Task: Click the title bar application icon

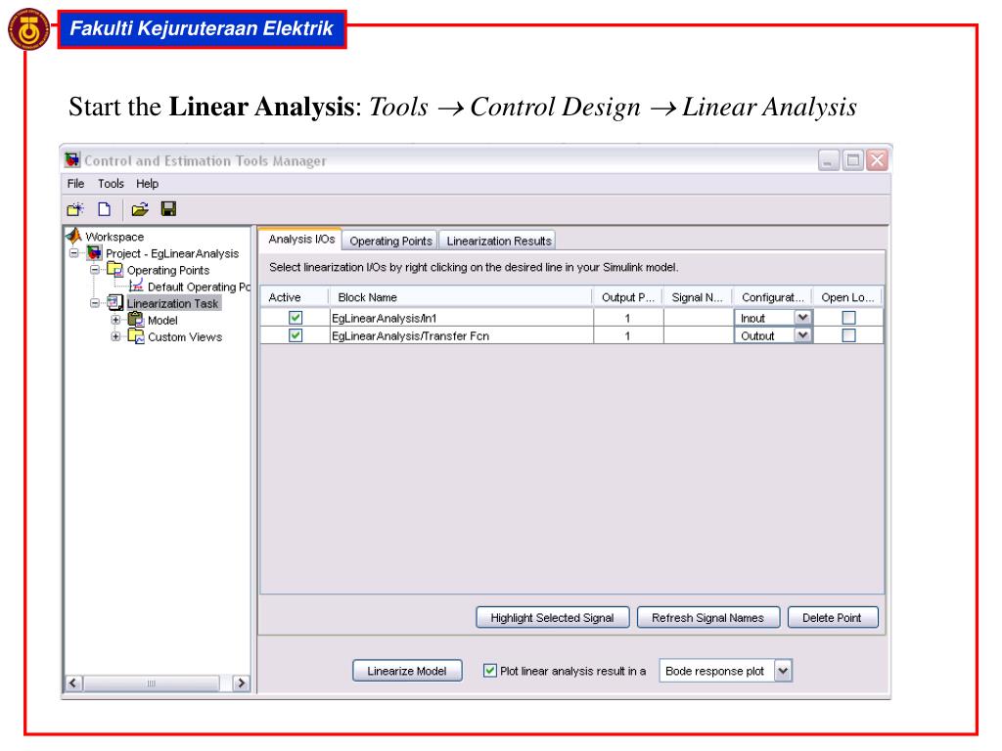Action: coord(72,159)
